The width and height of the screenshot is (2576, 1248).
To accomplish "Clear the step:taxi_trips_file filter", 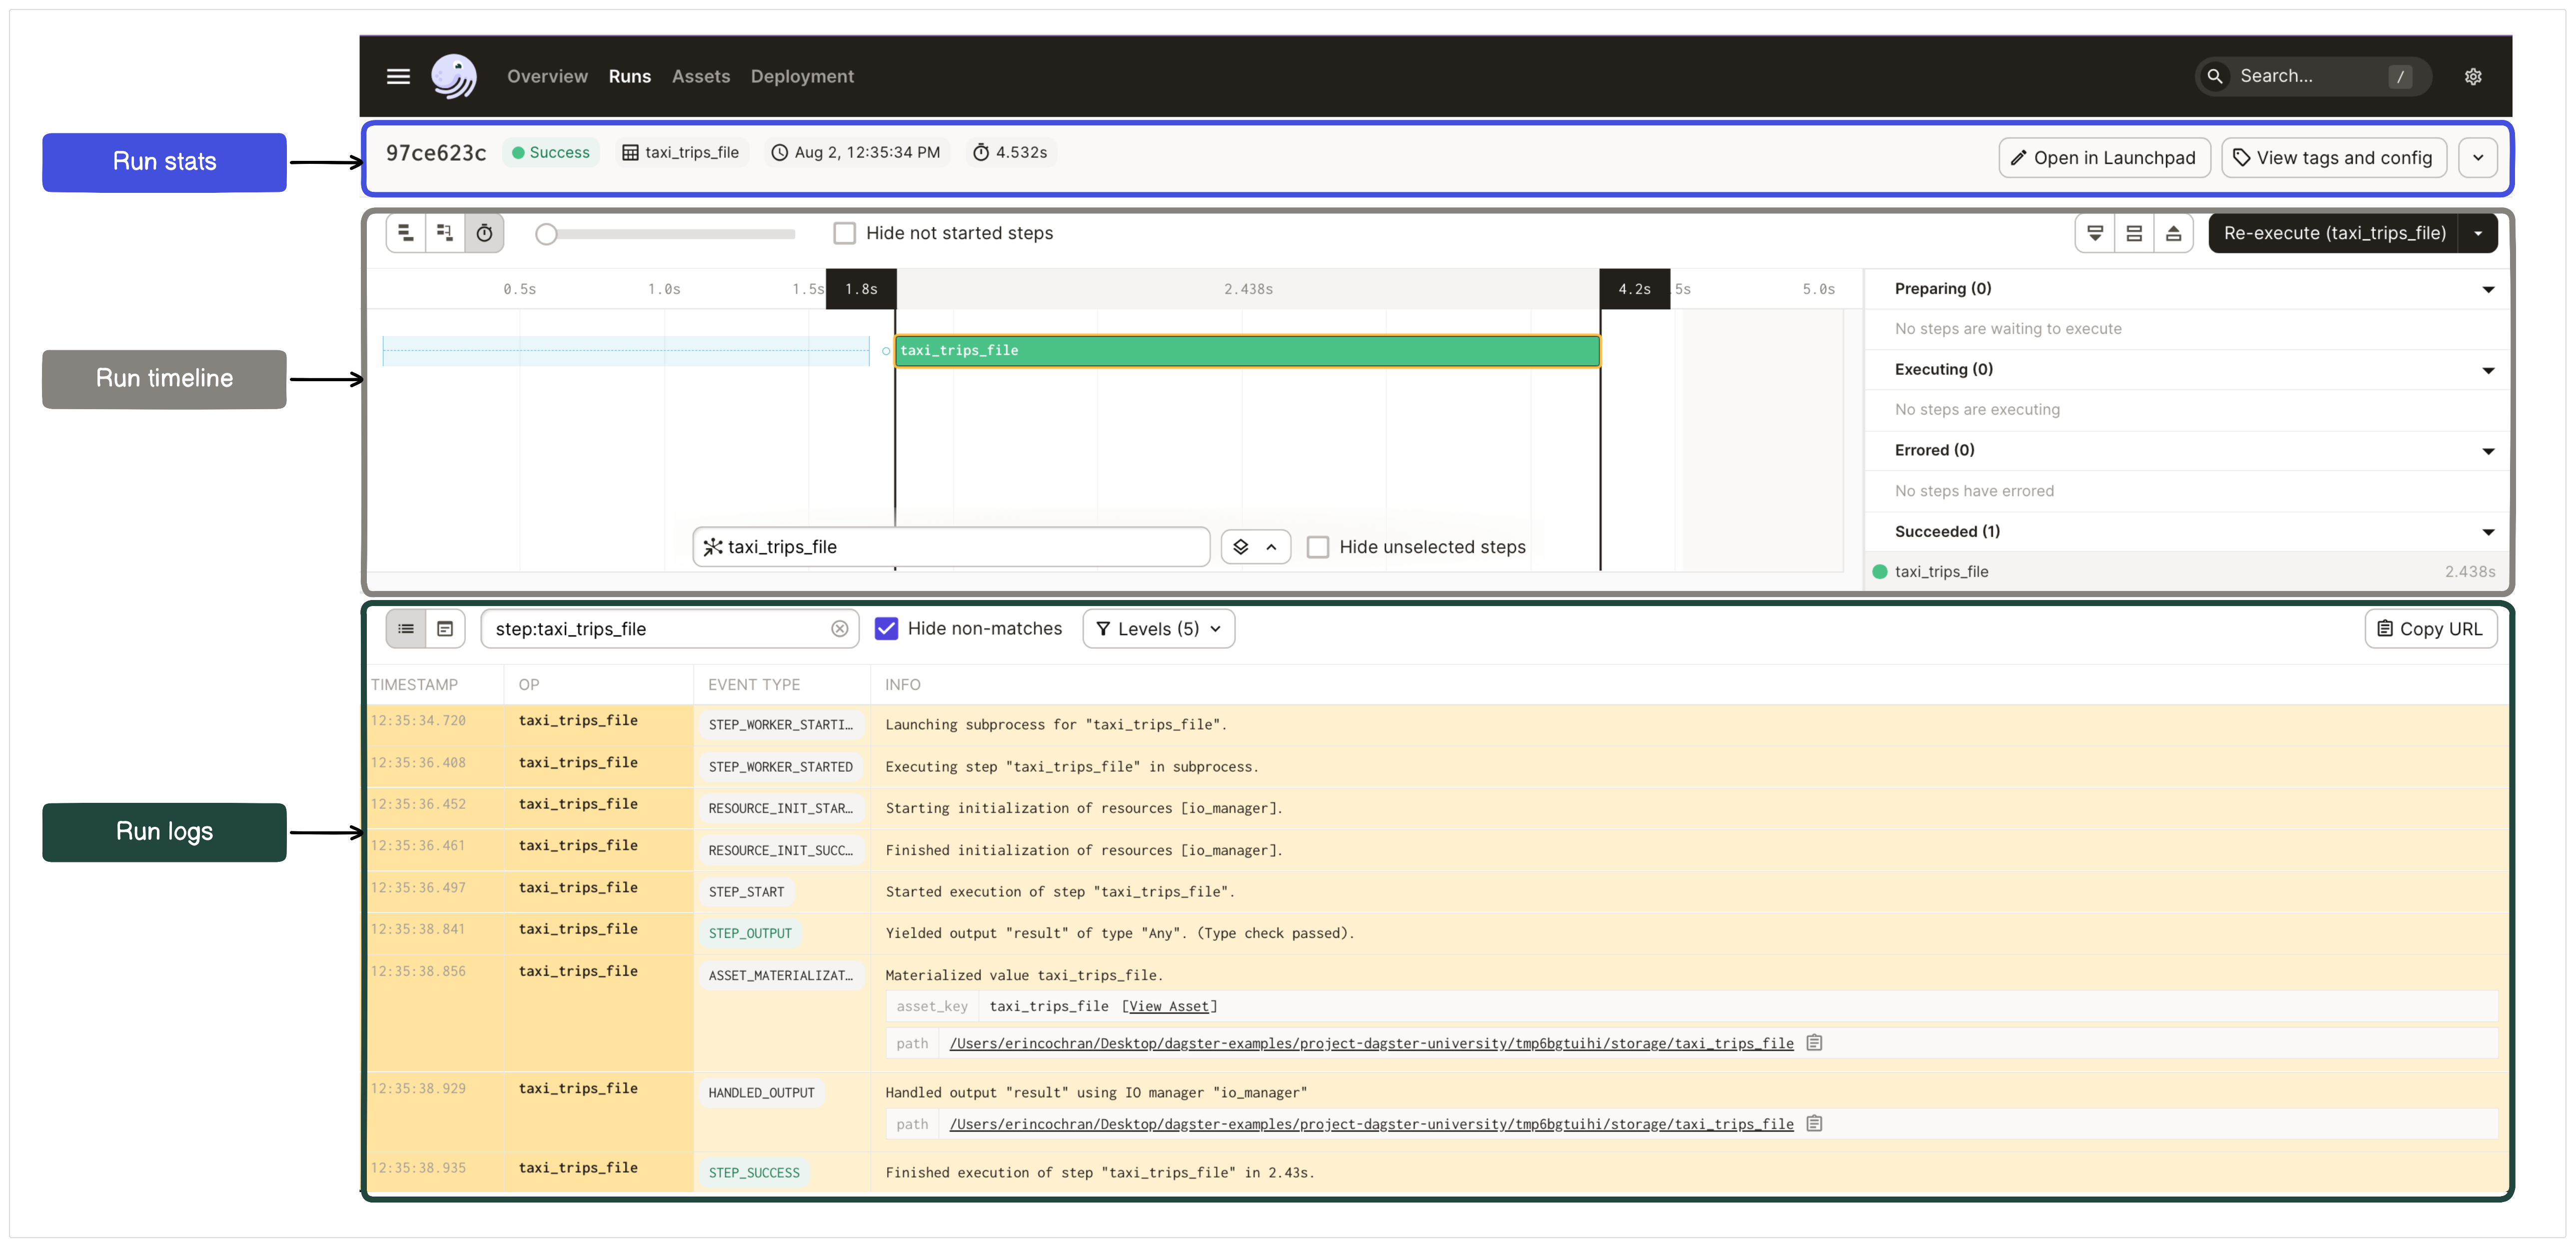I will click(839, 628).
